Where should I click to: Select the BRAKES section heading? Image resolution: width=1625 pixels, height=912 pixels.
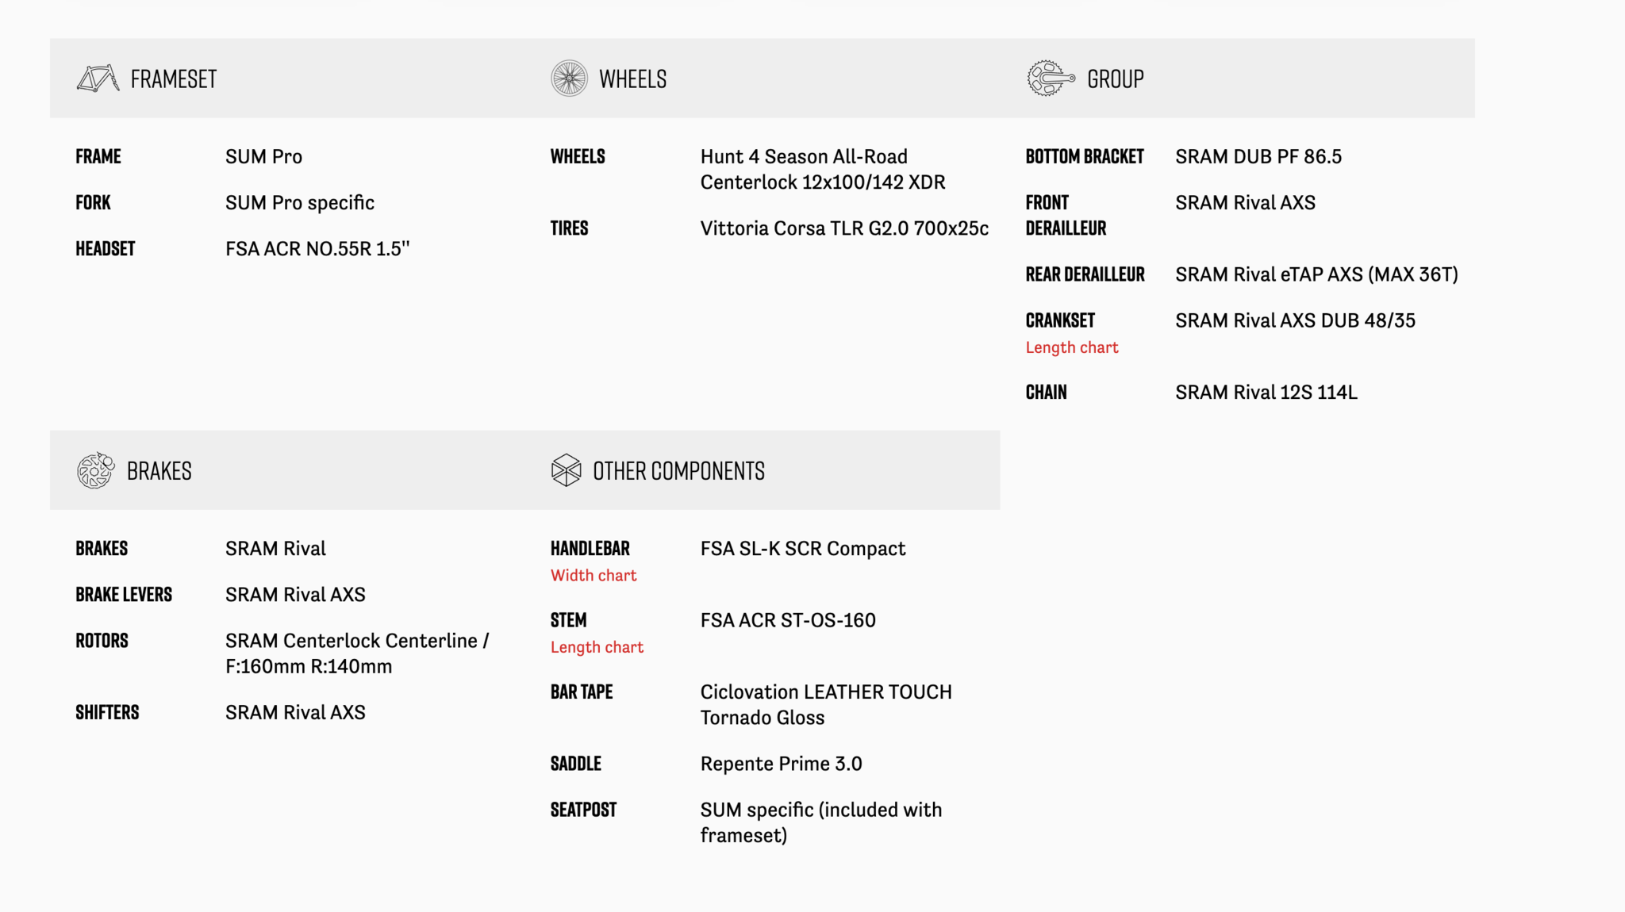pyautogui.click(x=159, y=471)
